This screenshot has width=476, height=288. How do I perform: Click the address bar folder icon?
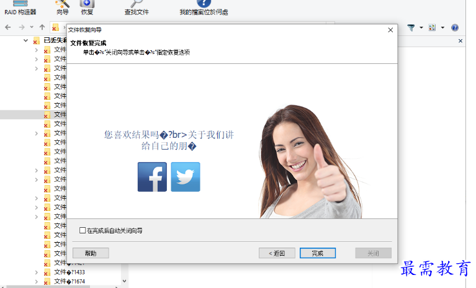pyautogui.click(x=55, y=27)
